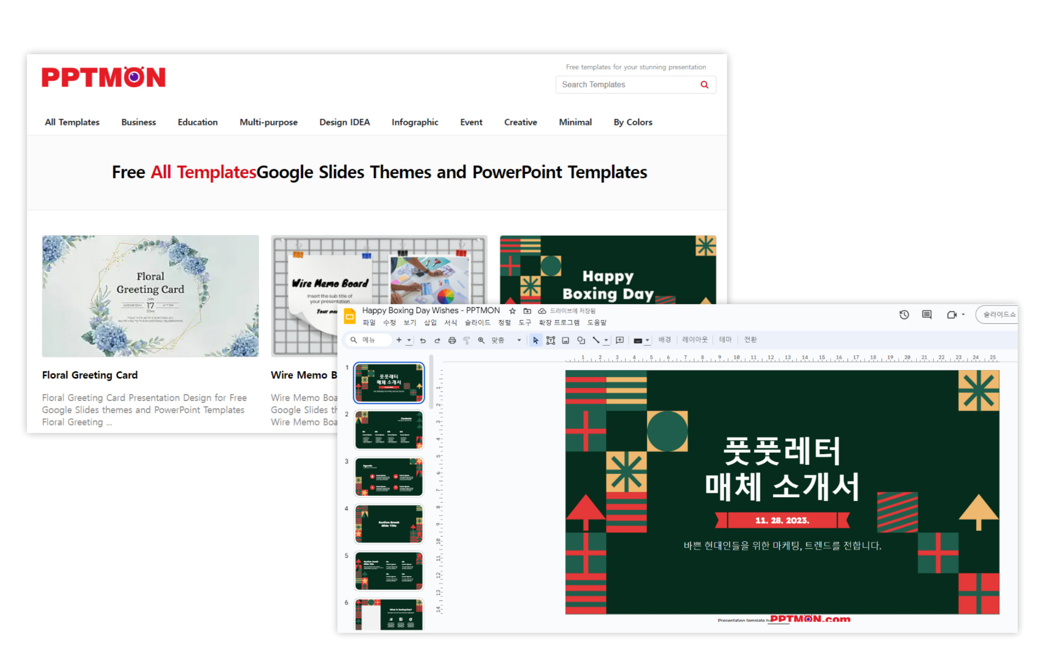1049x666 pixels.
Task: Click the redo arrow in Slides toolbar
Action: coord(437,340)
